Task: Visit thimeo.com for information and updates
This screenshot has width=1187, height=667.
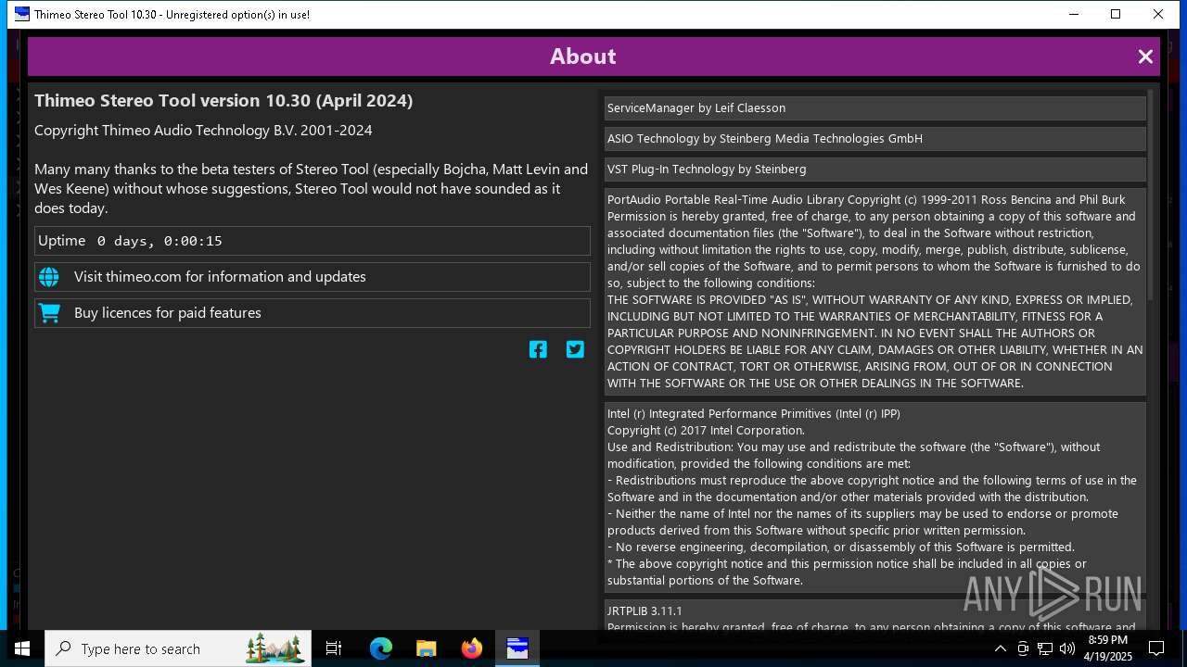Action: [x=313, y=277]
